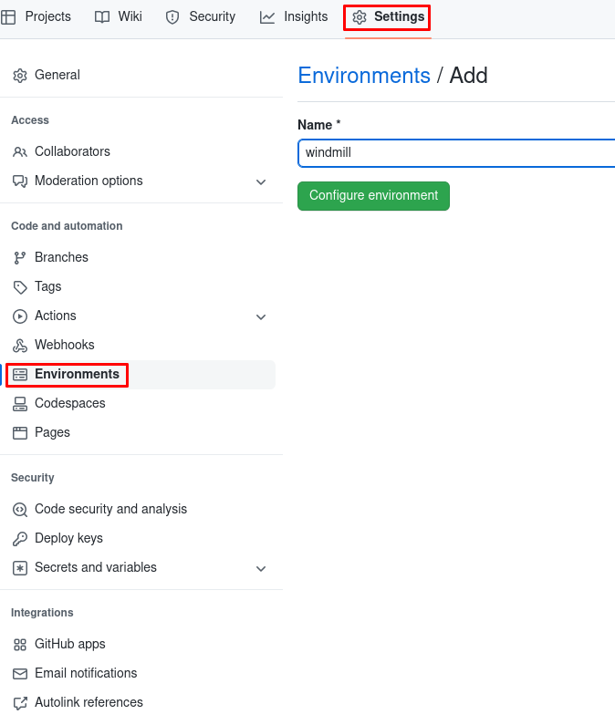This screenshot has height=725, width=615.
Task: Expand the Actions submenu chevron
Action: point(261,316)
